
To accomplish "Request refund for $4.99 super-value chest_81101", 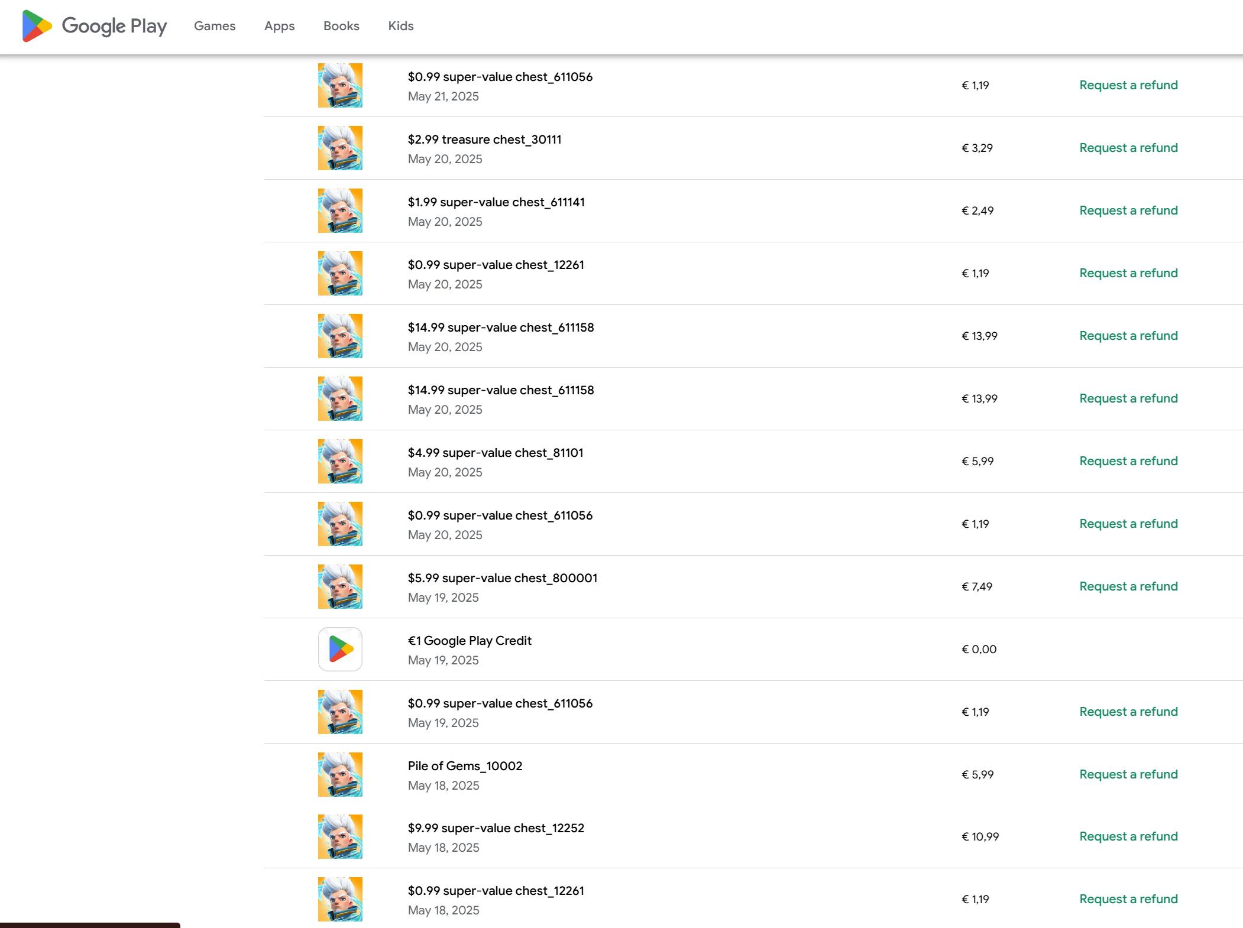I will coord(1128,461).
